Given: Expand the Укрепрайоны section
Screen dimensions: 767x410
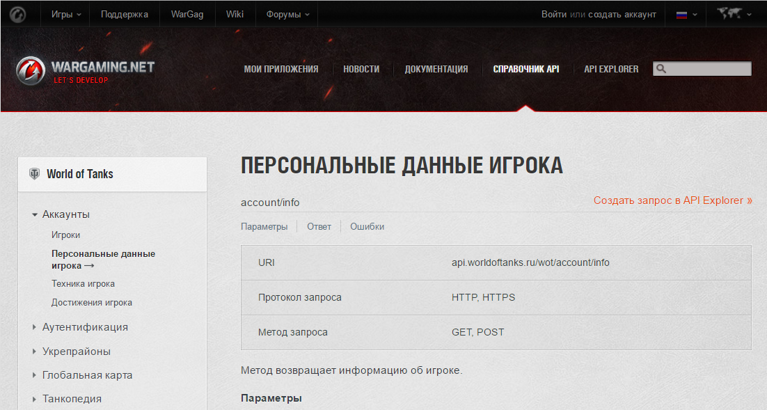Looking at the screenshot, I should [72, 352].
